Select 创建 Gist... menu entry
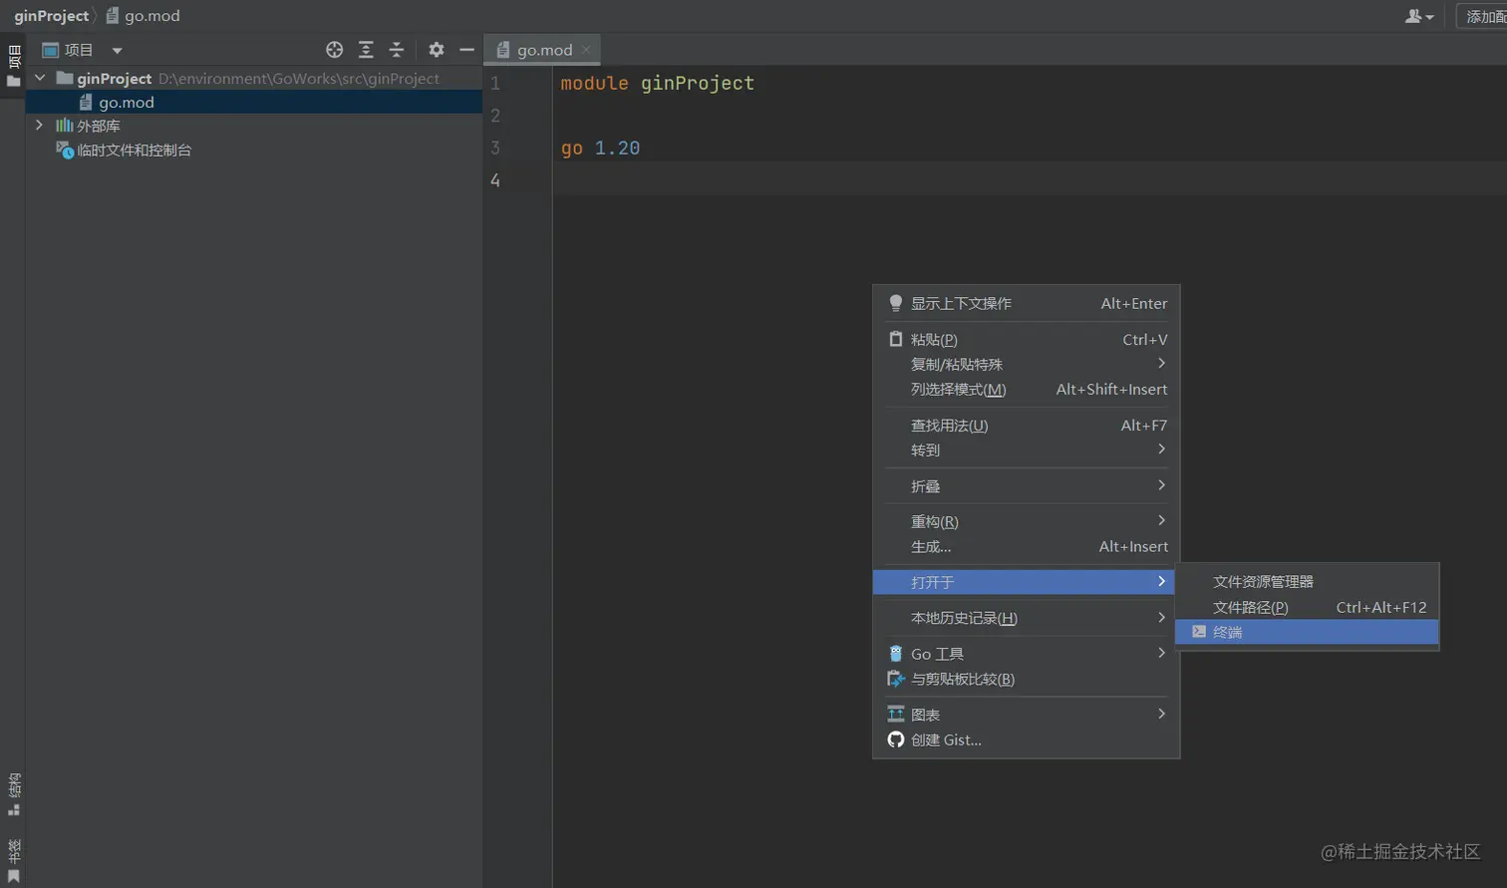The height and width of the screenshot is (888, 1507). point(1027,740)
